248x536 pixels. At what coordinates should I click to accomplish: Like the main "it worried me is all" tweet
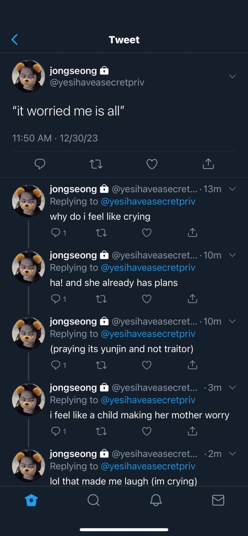click(152, 164)
